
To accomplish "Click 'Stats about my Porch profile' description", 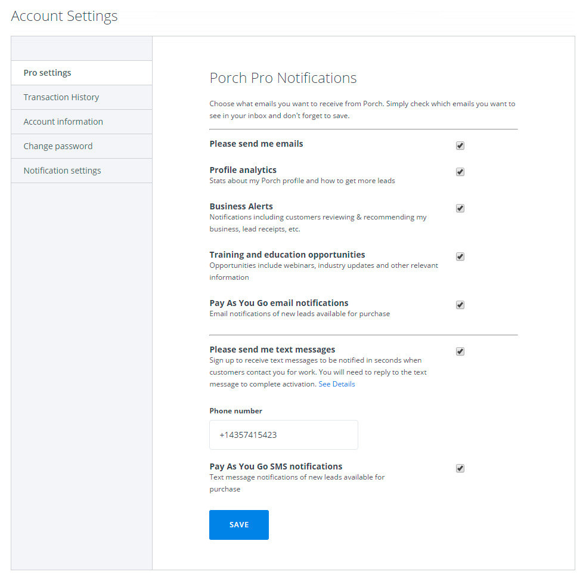I will click(x=302, y=181).
